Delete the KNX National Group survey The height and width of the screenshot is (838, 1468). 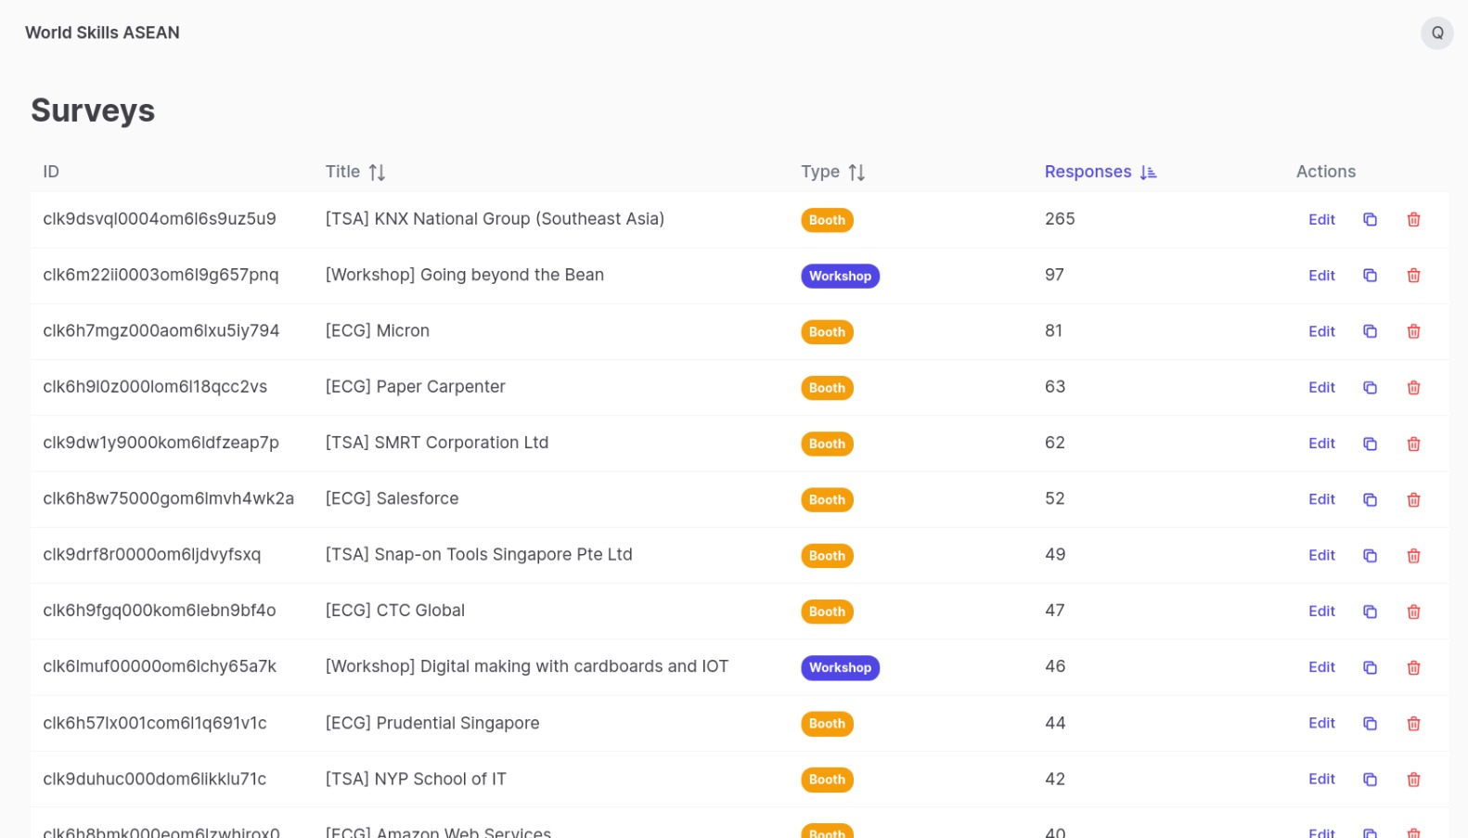(1413, 220)
